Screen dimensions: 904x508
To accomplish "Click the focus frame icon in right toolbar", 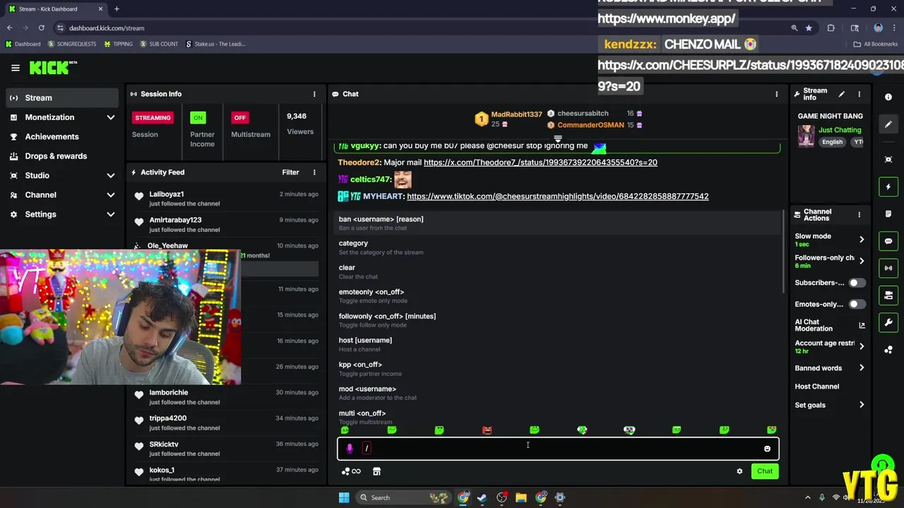I will coord(888,159).
